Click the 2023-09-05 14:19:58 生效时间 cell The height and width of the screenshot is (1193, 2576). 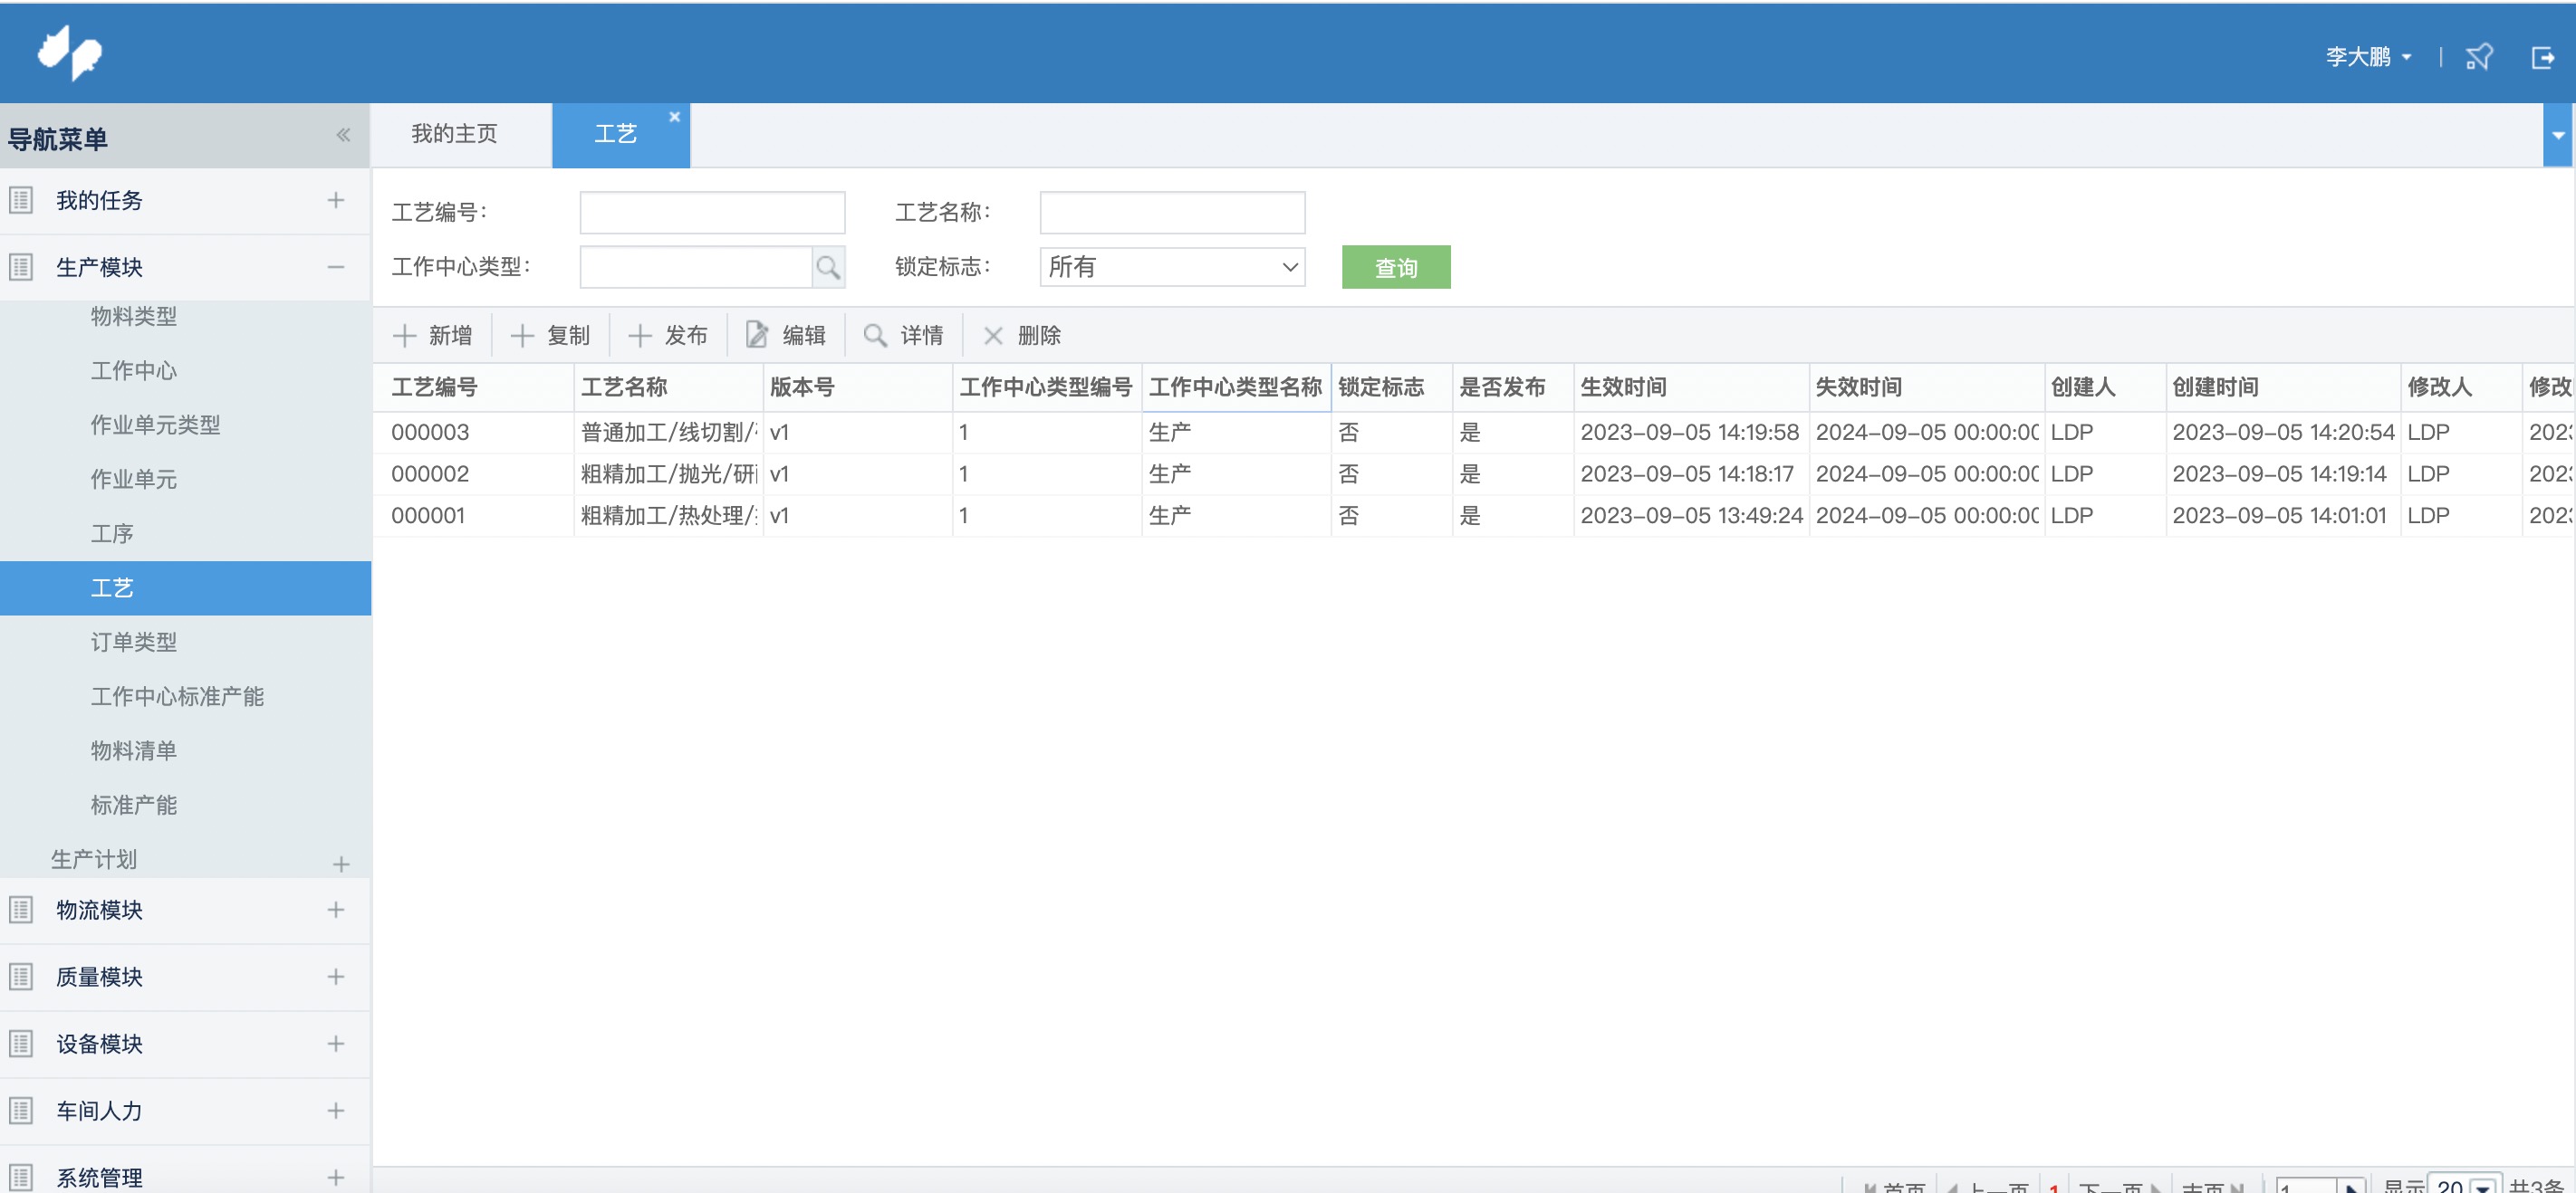pyautogui.click(x=1690, y=433)
